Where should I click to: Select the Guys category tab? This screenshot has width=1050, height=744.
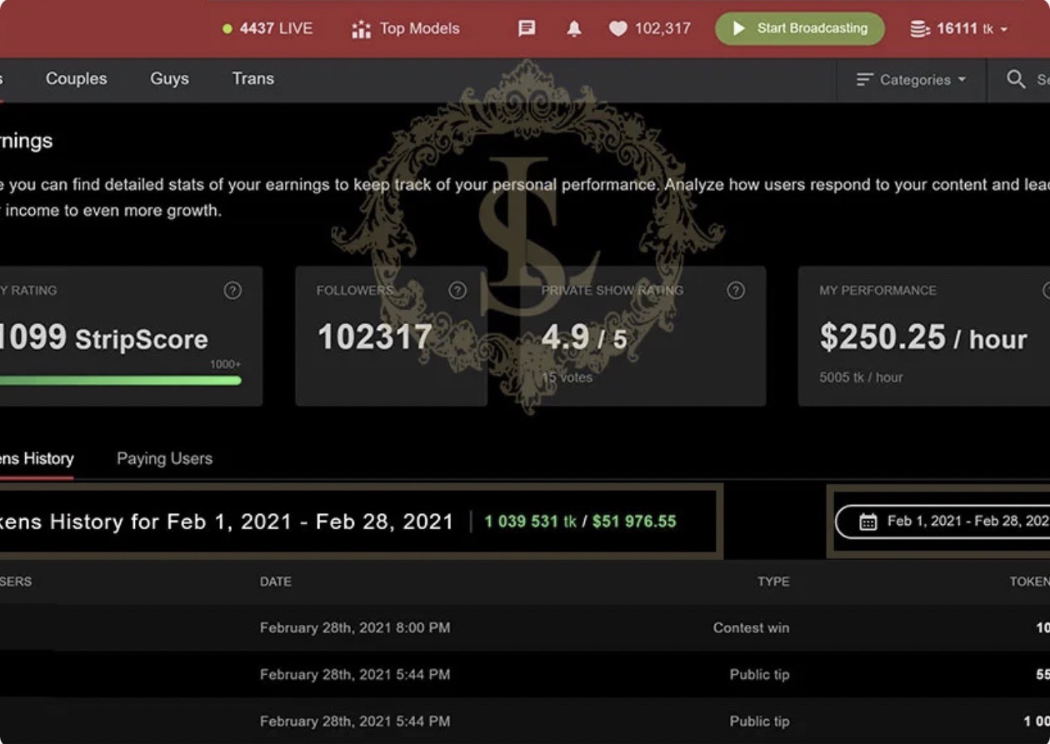(169, 78)
